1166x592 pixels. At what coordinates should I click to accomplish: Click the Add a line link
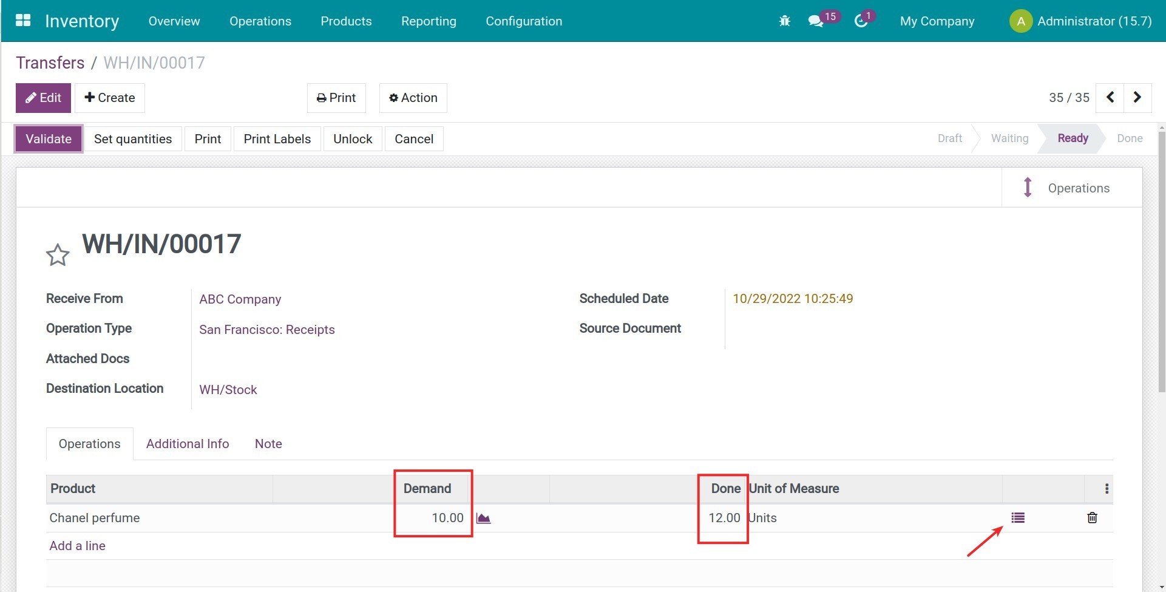point(77,546)
